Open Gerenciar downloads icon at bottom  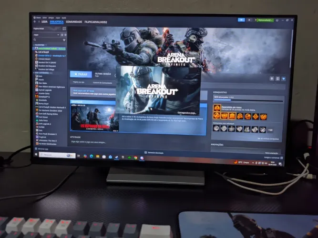[x=145, y=152]
